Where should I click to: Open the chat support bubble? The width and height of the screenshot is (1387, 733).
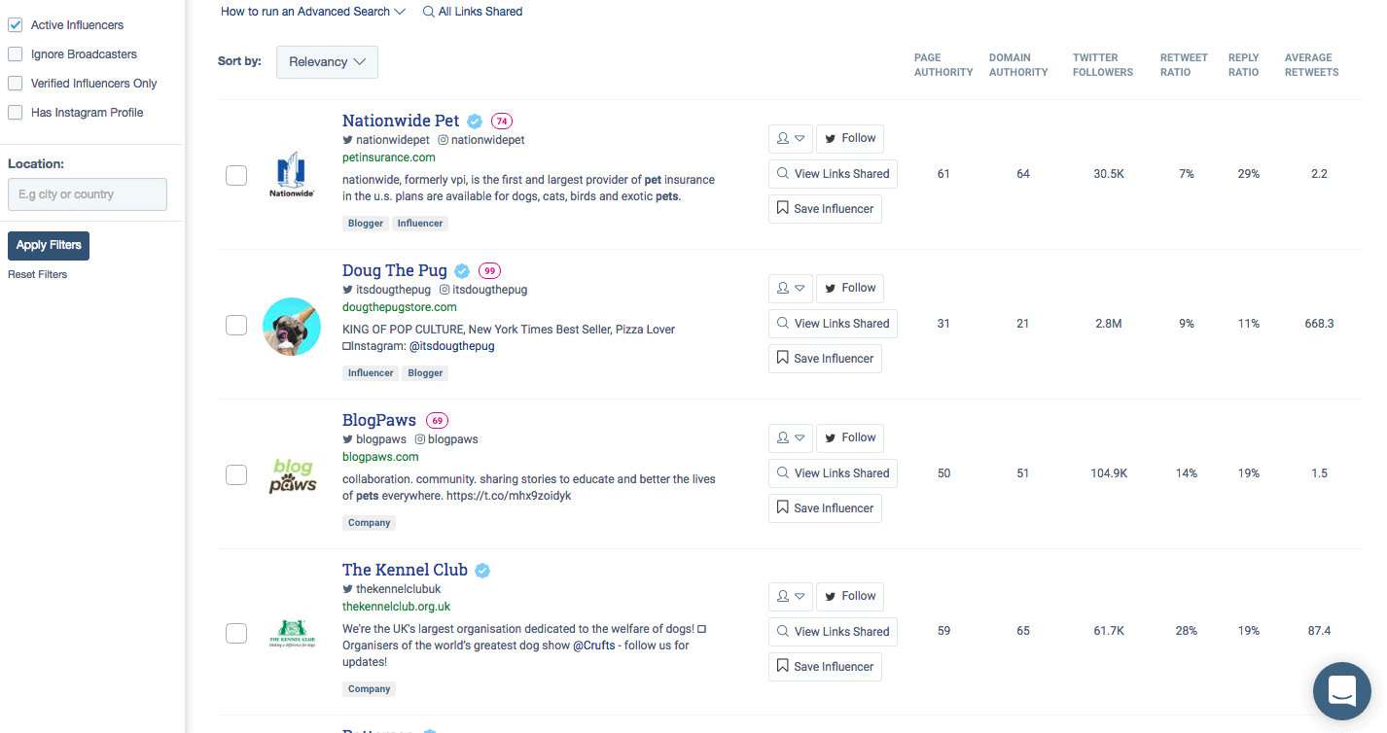[1341, 691]
